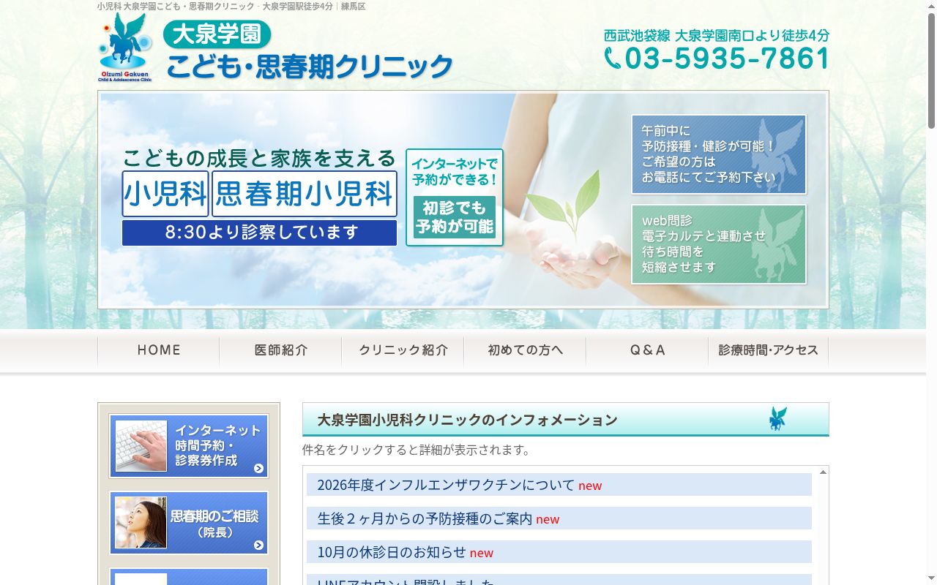Click the phone icon beside 03-5935-7861
The image size is (937, 585).
point(613,58)
